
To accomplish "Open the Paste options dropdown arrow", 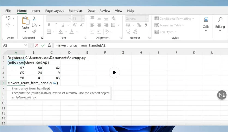I will (x=25, y=32).
